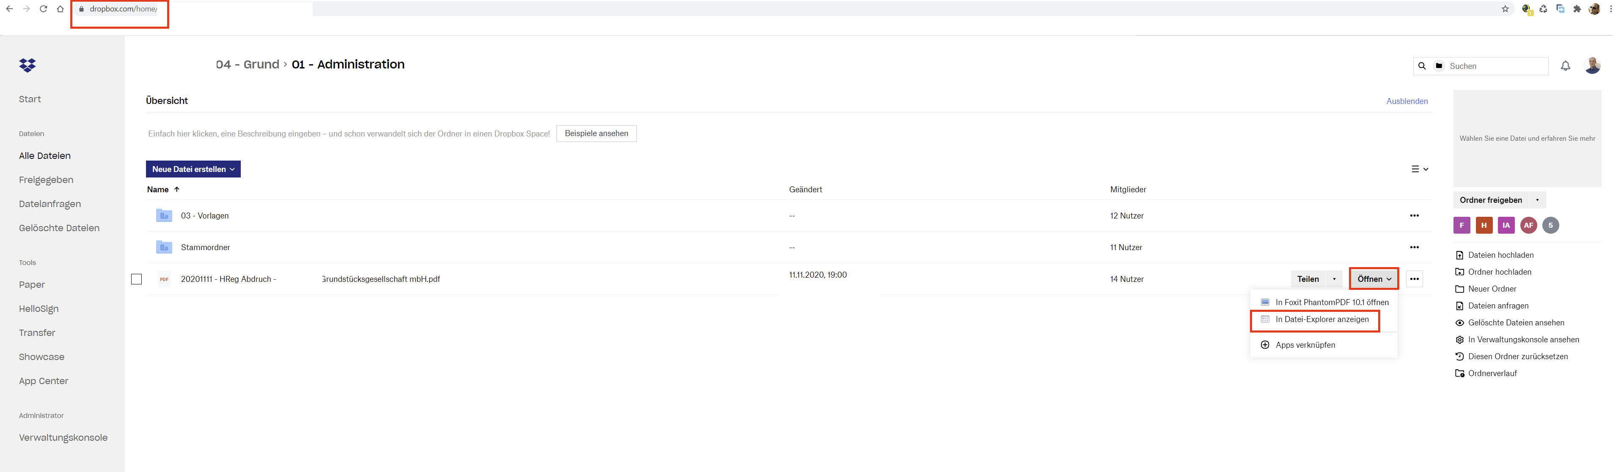This screenshot has width=1613, height=472.
Task: Select the HReg Abdruch PDF checkbox
Action: click(137, 279)
